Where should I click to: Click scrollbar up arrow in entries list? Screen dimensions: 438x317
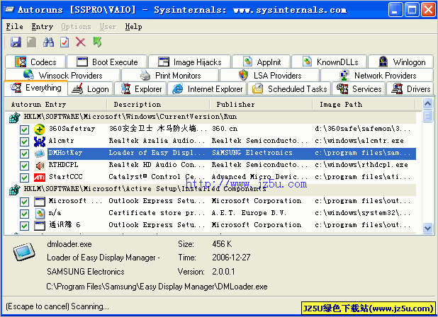click(427, 104)
